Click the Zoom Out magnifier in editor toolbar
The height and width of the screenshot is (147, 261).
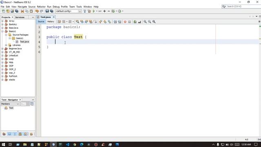150,22
